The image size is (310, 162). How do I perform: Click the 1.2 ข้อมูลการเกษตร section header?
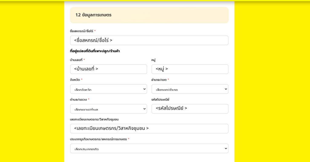pyautogui.click(x=94, y=15)
